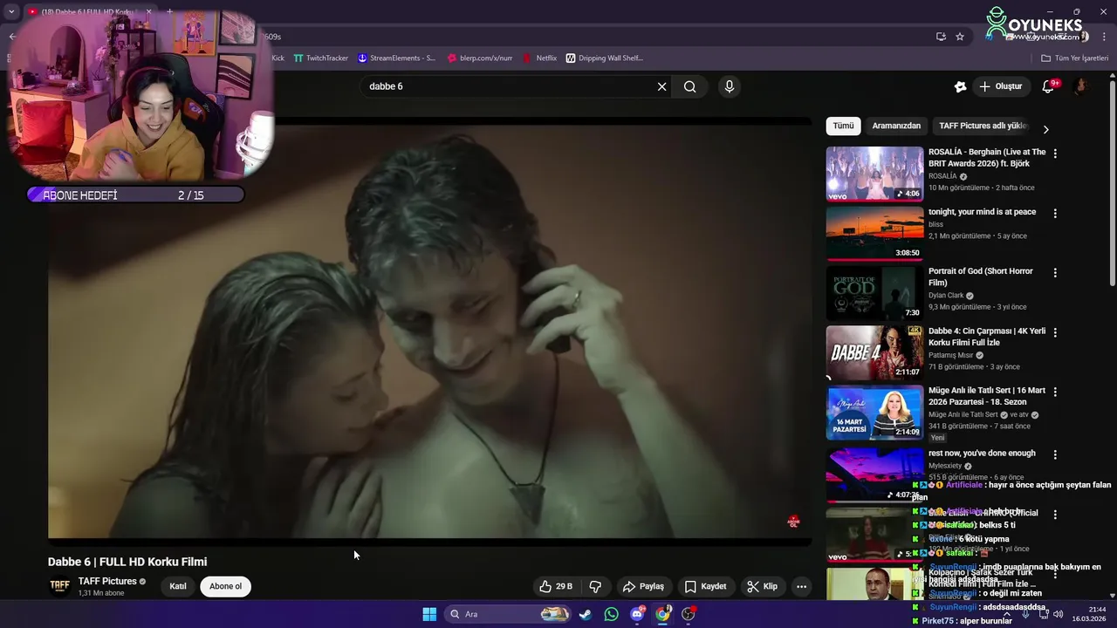Viewport: 1117px width, 628px height.
Task: Open the Netflix bookmark
Action: point(539,58)
